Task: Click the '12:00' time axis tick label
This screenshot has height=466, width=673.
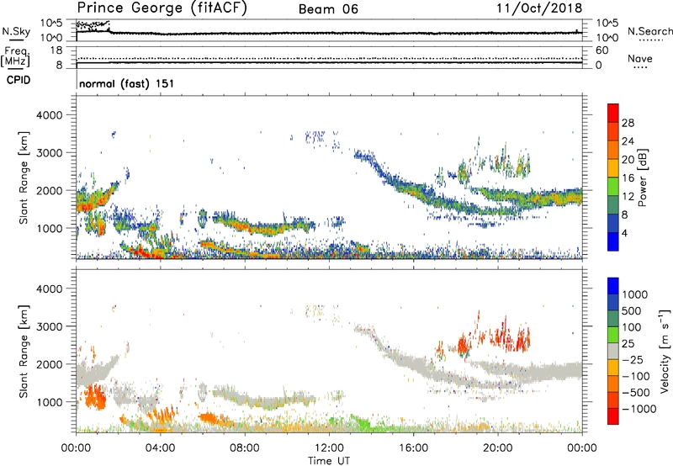Action: [329, 448]
